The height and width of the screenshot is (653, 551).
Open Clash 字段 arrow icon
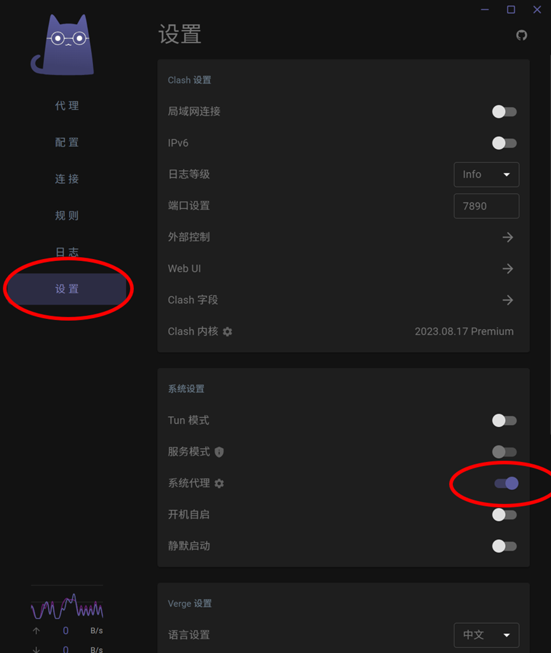(x=508, y=300)
